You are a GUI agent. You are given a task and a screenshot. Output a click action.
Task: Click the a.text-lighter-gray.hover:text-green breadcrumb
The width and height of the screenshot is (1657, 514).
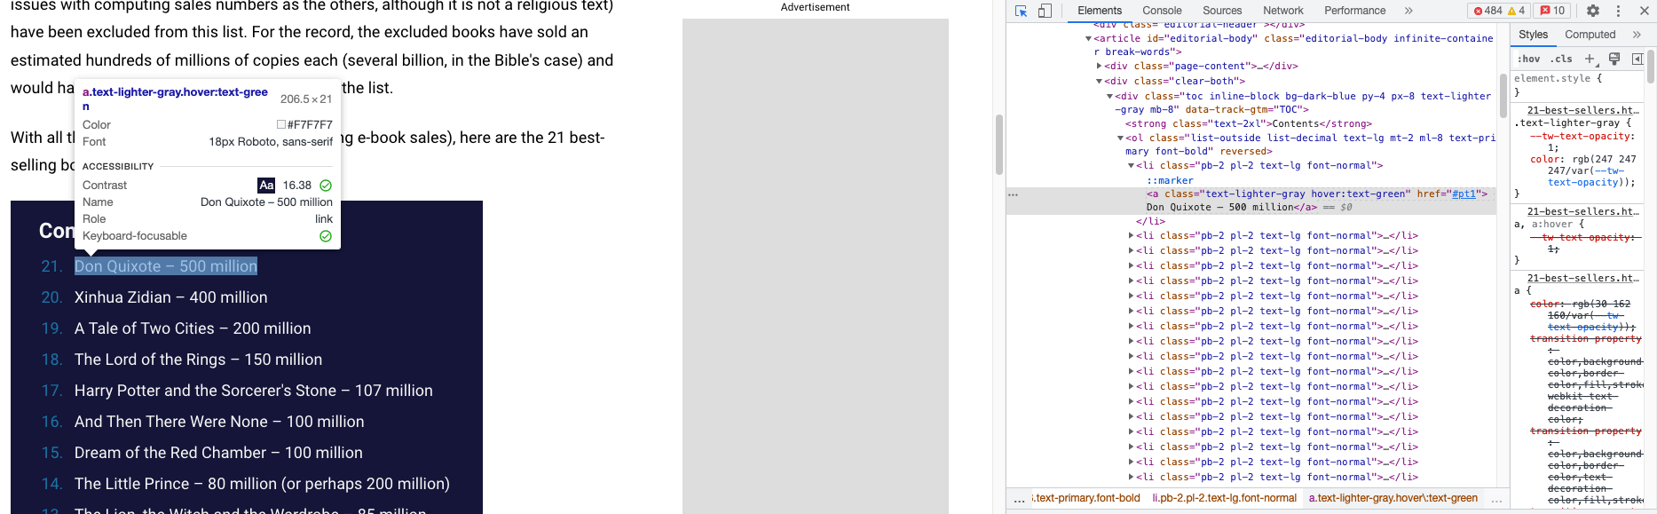click(x=1393, y=498)
